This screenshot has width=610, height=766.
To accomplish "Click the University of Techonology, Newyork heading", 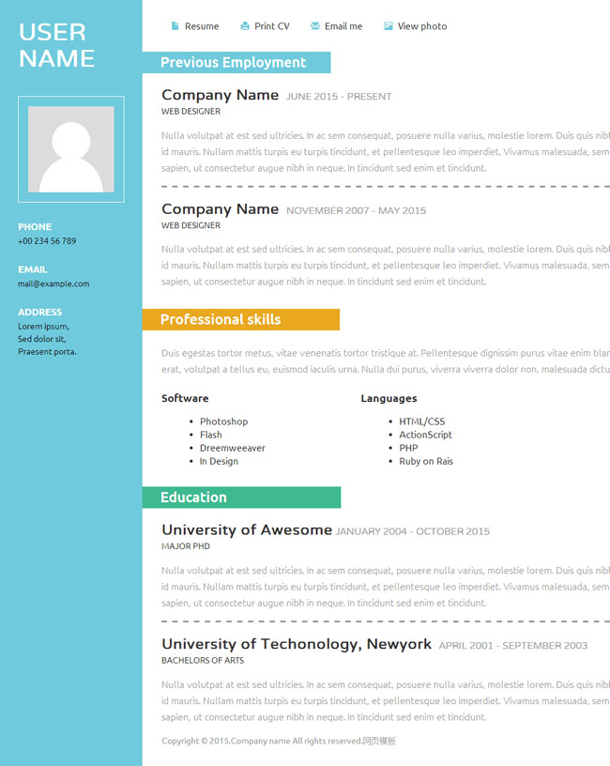I will pyautogui.click(x=297, y=644).
